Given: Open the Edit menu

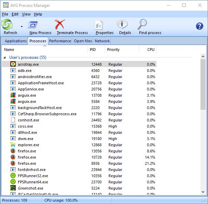Looking at the screenshot, I should (15, 14).
